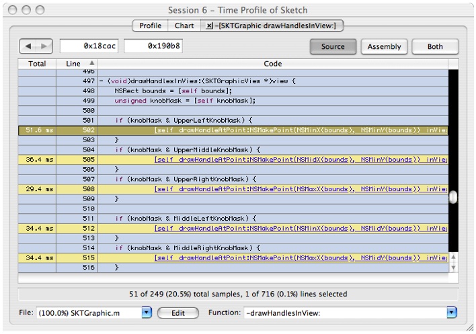Switch to Assembly view mode
Viewport: 476px width, 334px height.
point(385,47)
